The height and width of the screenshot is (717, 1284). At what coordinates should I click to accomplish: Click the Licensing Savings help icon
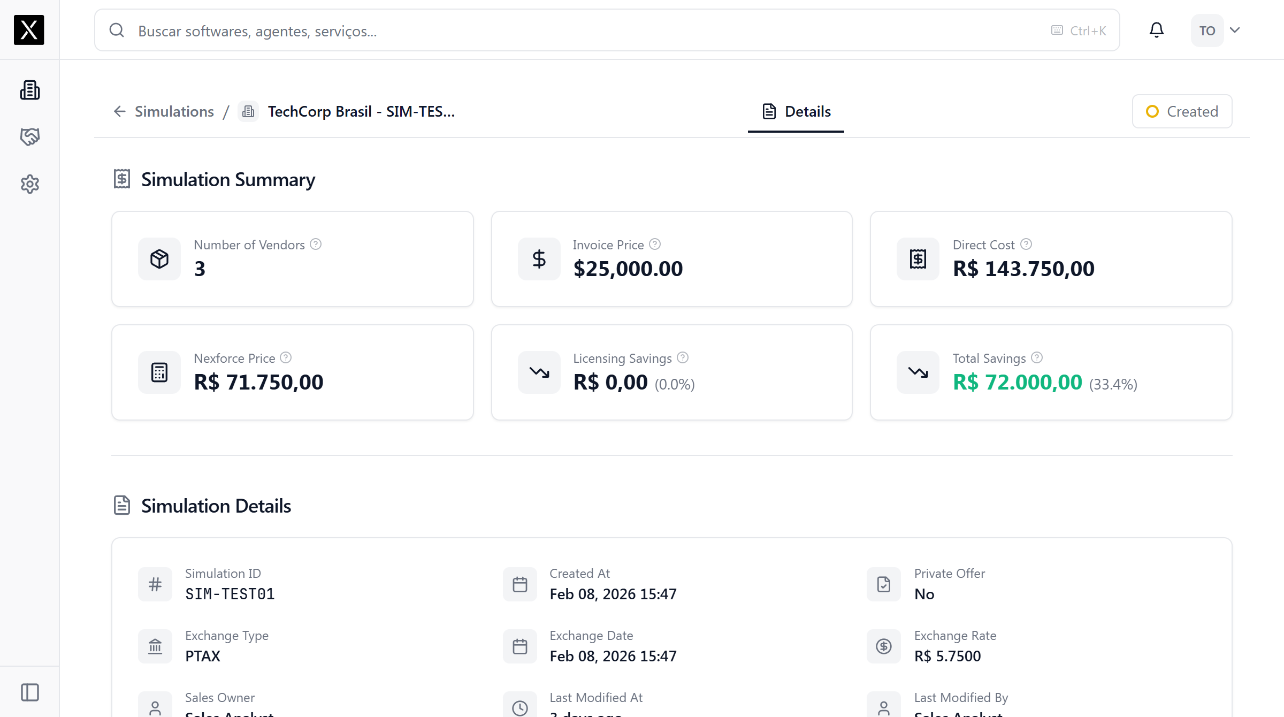pyautogui.click(x=683, y=358)
